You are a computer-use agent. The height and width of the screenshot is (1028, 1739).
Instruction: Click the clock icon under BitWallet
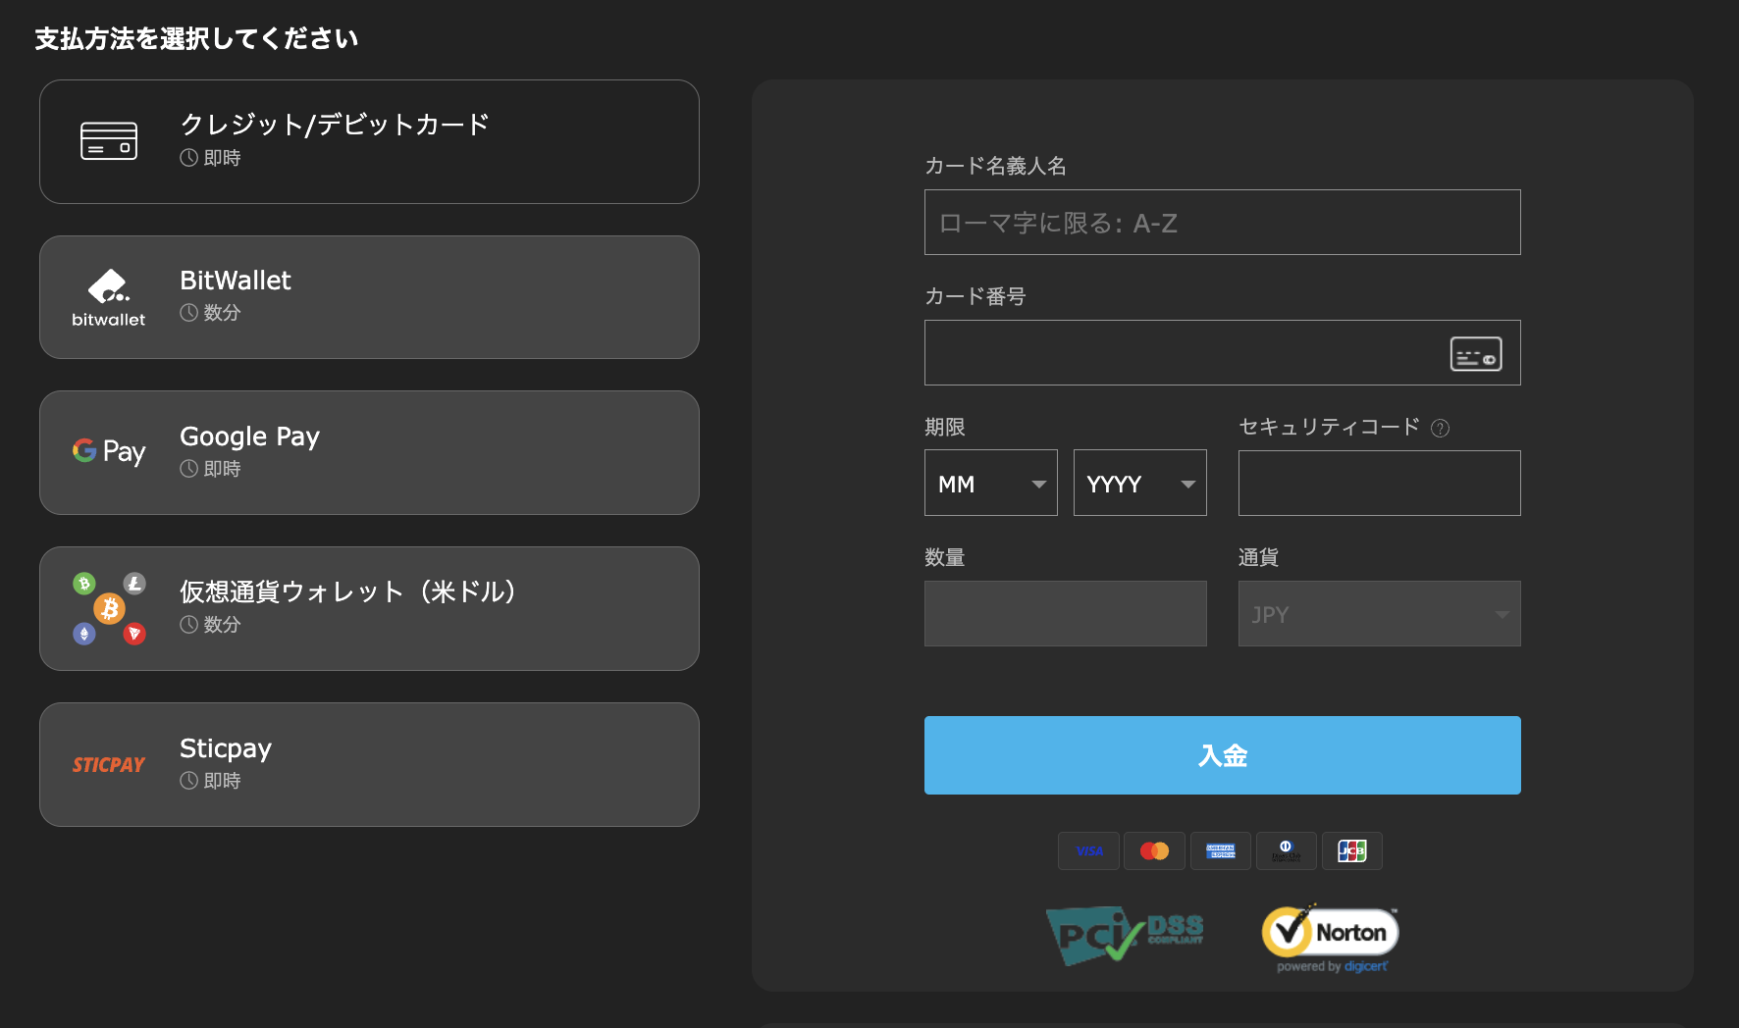(x=189, y=313)
